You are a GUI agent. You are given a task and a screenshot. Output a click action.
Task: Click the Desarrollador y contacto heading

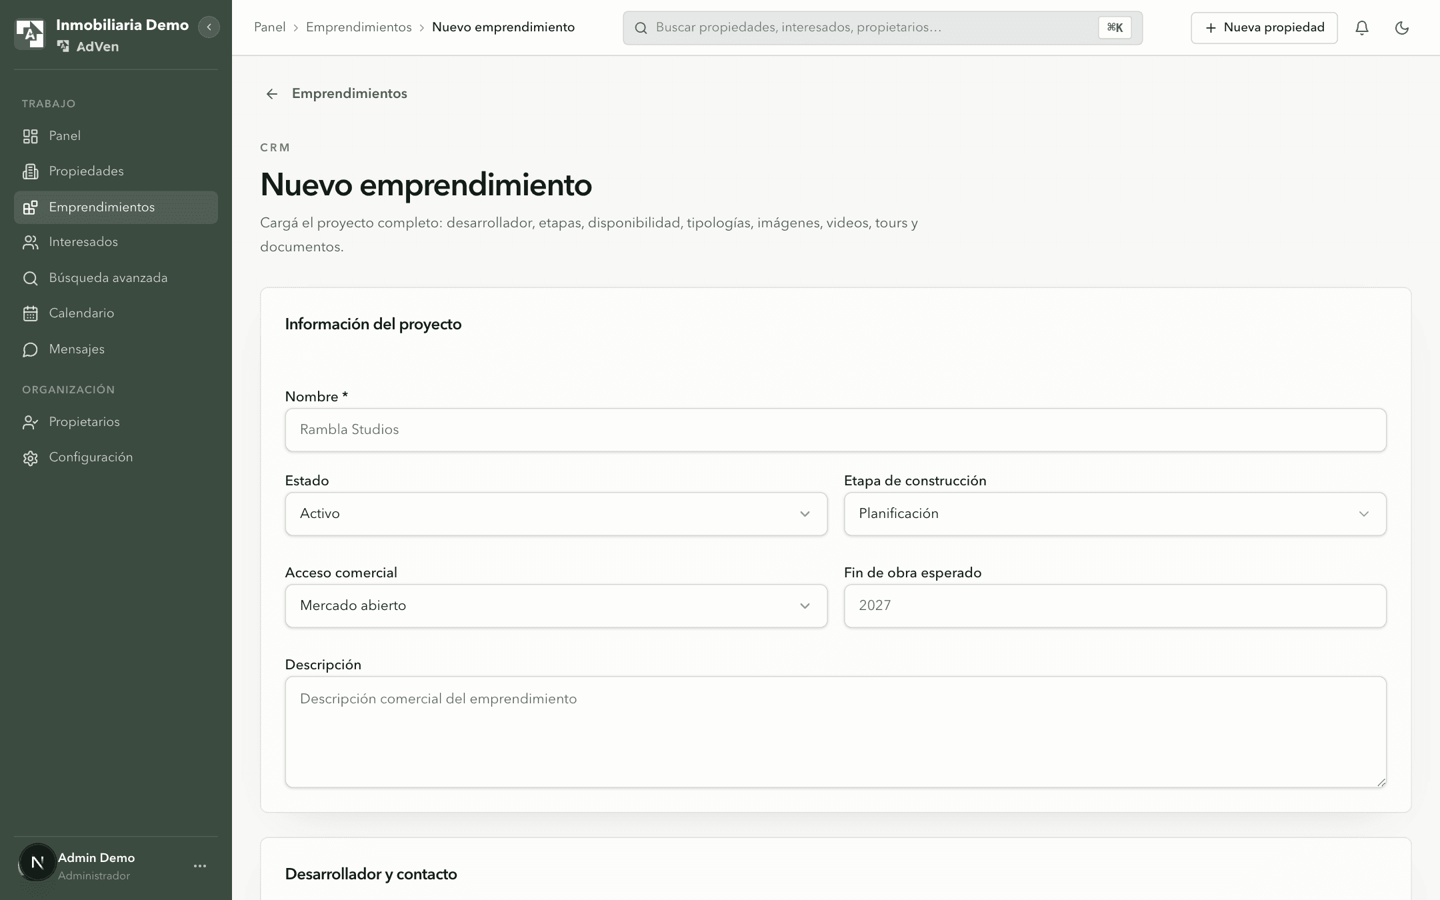click(x=371, y=874)
